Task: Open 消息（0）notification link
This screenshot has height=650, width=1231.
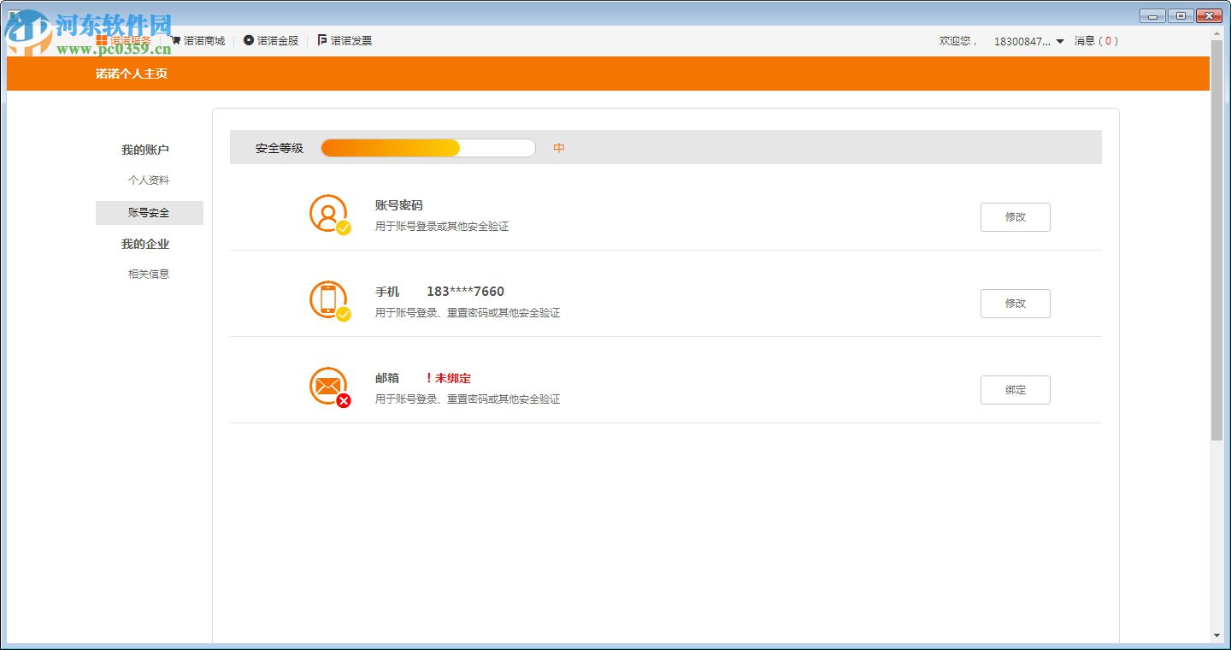Action: (x=1097, y=40)
